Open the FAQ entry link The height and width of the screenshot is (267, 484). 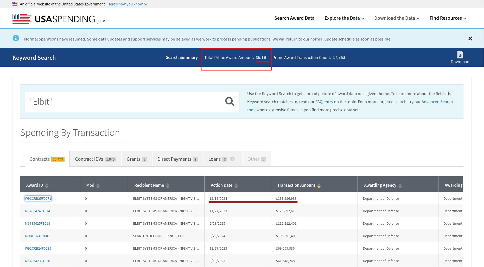click(324, 102)
